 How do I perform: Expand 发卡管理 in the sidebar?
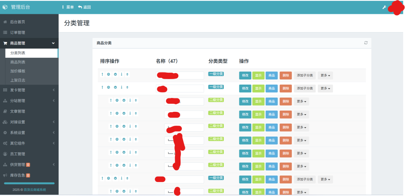point(29,90)
